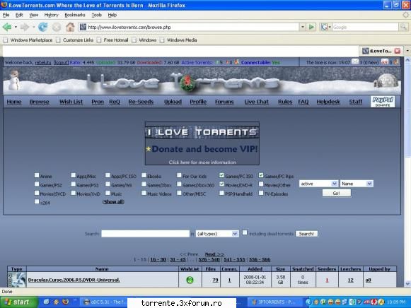Open the Forums navigation link
Image resolution: width=411 pixels, height=308 pixels.
point(224,102)
